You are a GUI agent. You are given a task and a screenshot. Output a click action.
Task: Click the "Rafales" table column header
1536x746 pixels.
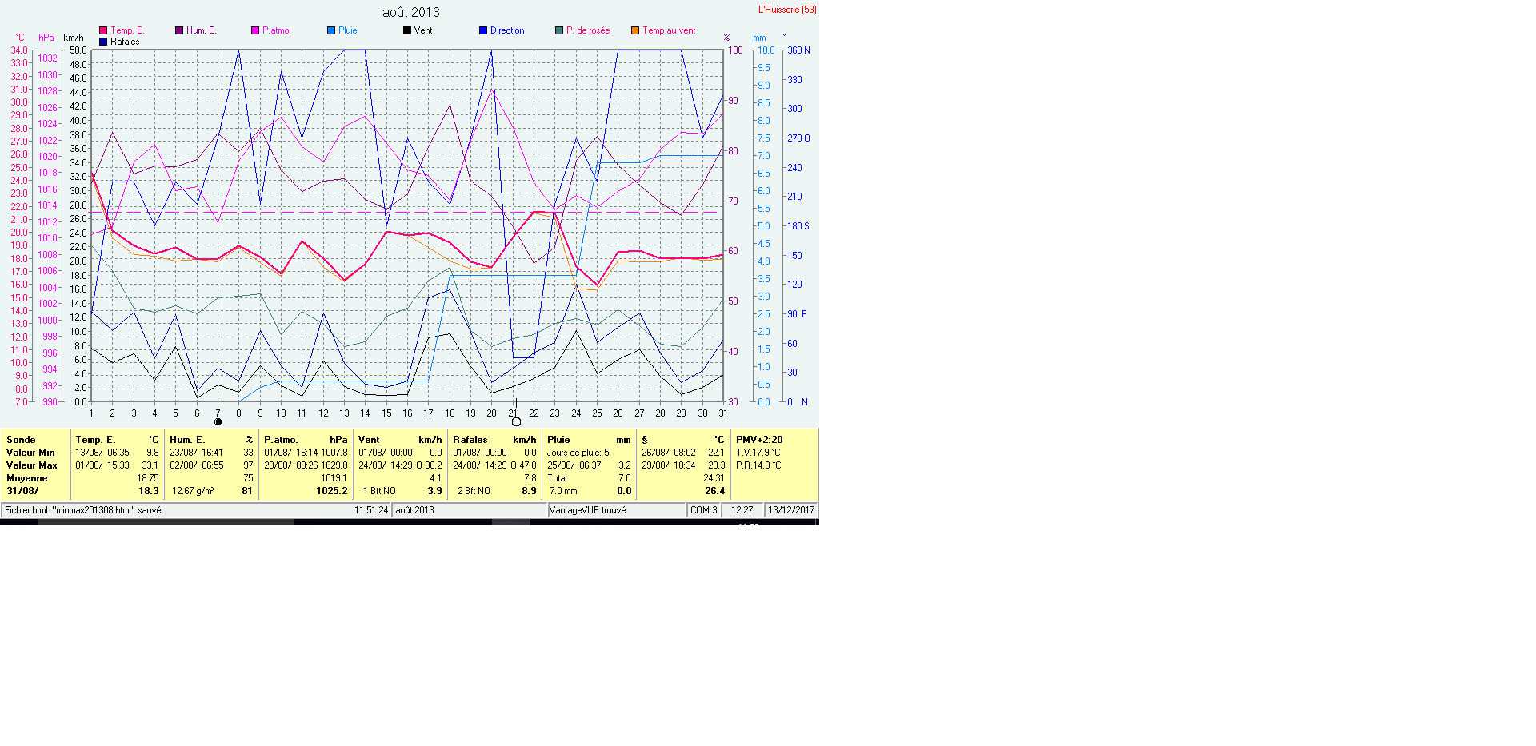(470, 440)
